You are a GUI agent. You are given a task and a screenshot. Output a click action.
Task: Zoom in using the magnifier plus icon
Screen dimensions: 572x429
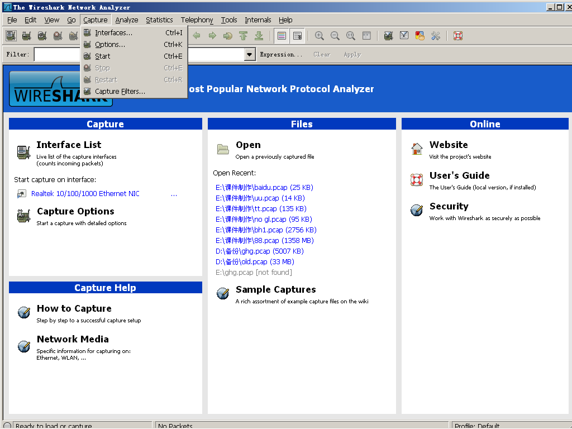pyautogui.click(x=319, y=36)
